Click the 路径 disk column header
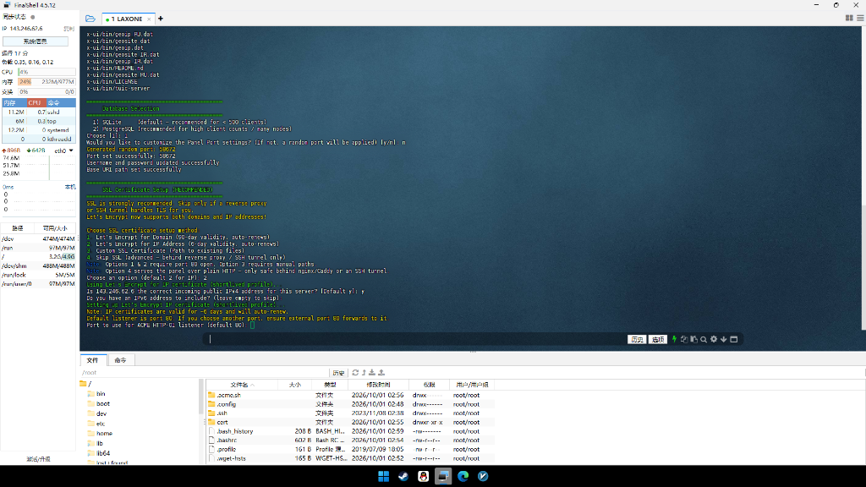This screenshot has height=487, width=866. (18, 228)
